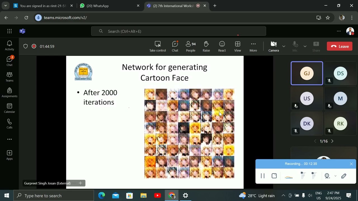Close the recording toolbar
358x201 pixels.
click(x=351, y=164)
